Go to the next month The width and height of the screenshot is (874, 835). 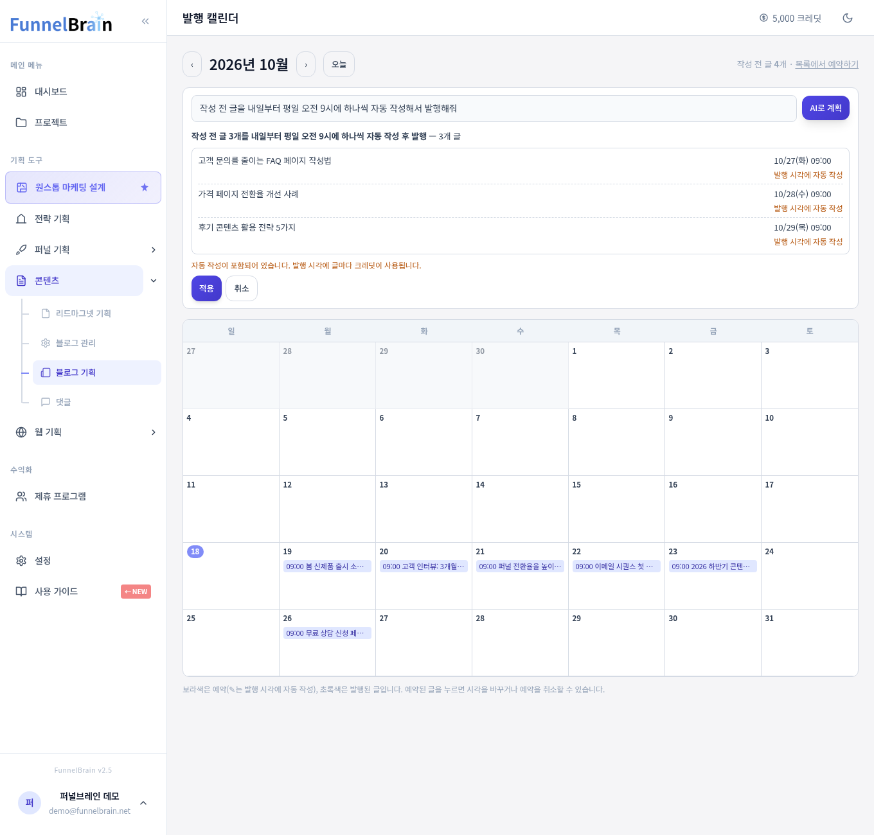[306, 64]
